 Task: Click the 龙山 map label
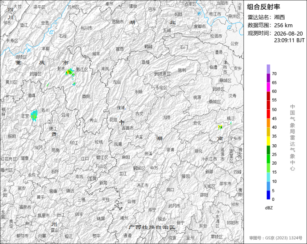coord(117,82)
